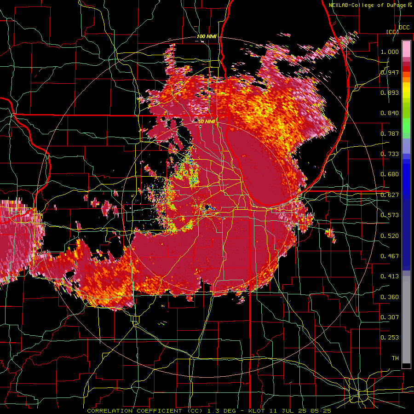
Task: Click the 50 NMI range ring label
Action: point(207,121)
